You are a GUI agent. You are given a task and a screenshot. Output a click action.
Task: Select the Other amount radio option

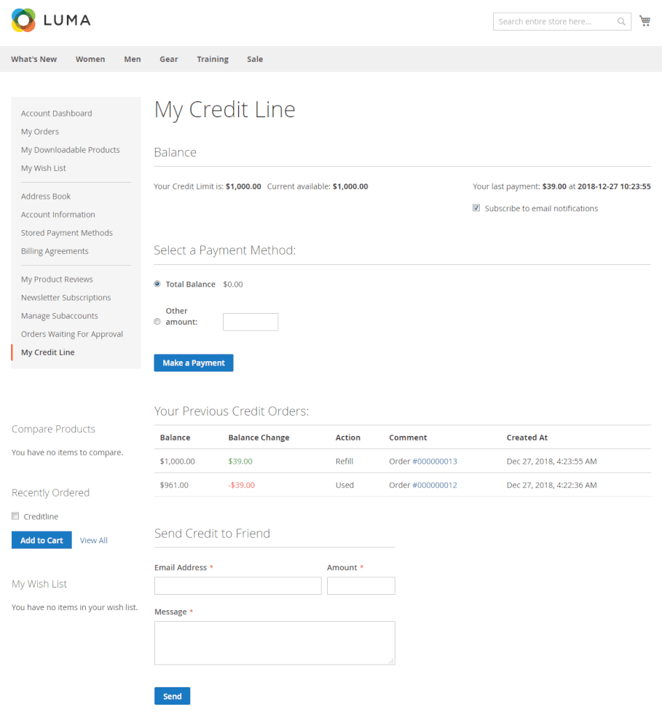pos(157,322)
